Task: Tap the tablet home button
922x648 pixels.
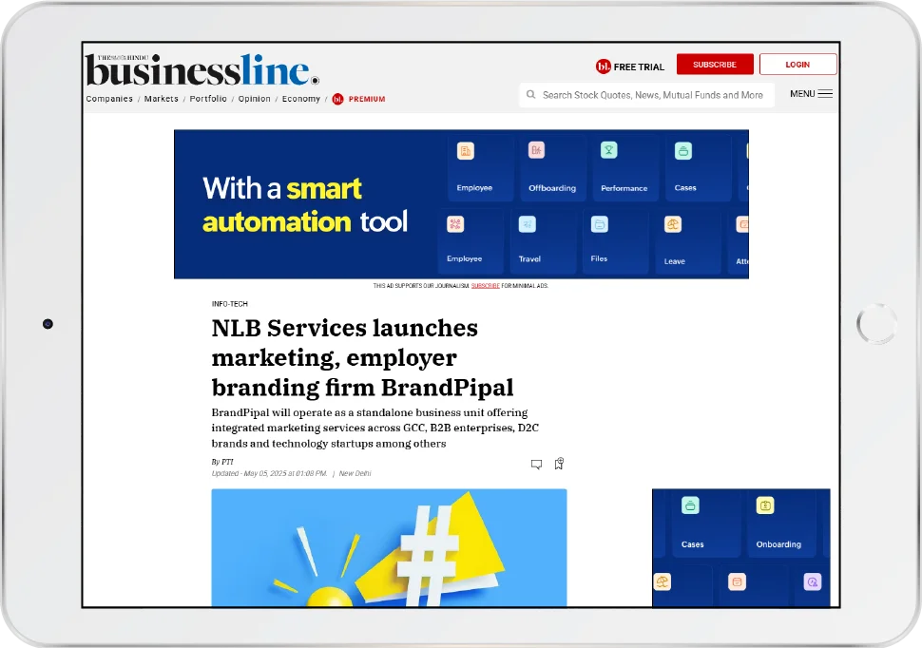Action: pos(875,323)
